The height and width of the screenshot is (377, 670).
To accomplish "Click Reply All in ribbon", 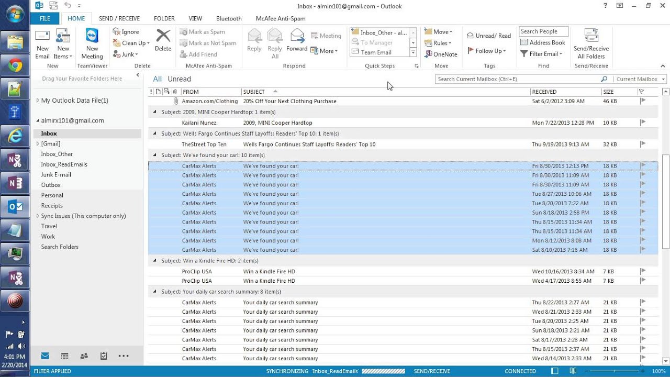I will [x=275, y=45].
